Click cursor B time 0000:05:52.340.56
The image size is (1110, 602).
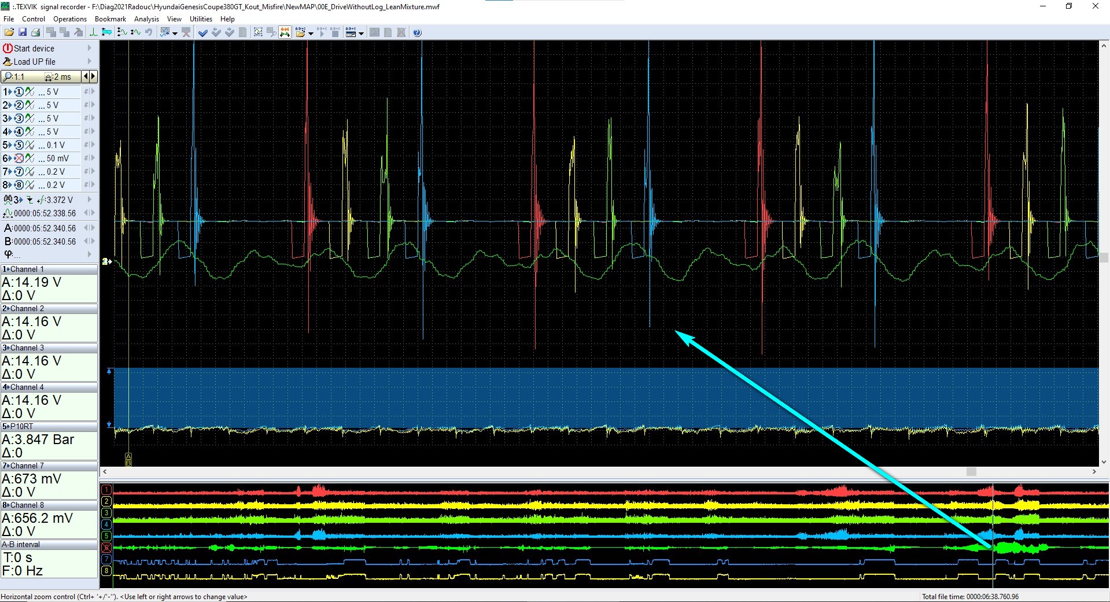pyautogui.click(x=45, y=242)
